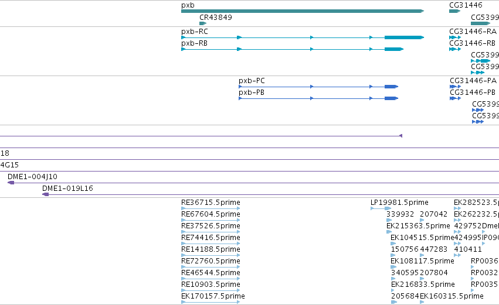This screenshot has width=499, height=305.
Task: Select the pxb gene span bar
Action: 303,11
